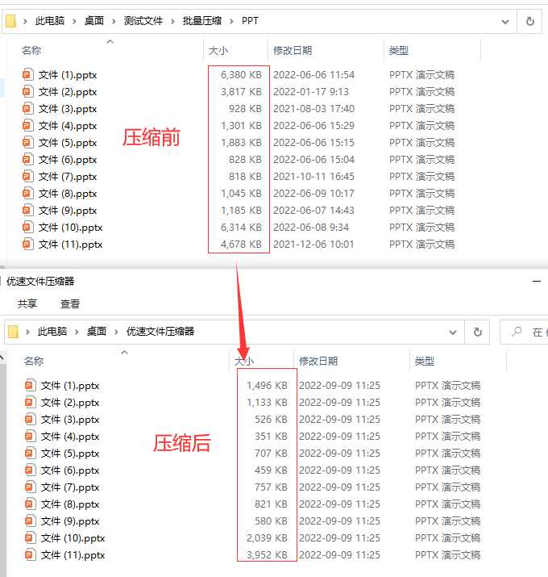Refresh the 优速文件压缩器 folder window
Image resolution: width=548 pixels, height=577 pixels.
477,332
